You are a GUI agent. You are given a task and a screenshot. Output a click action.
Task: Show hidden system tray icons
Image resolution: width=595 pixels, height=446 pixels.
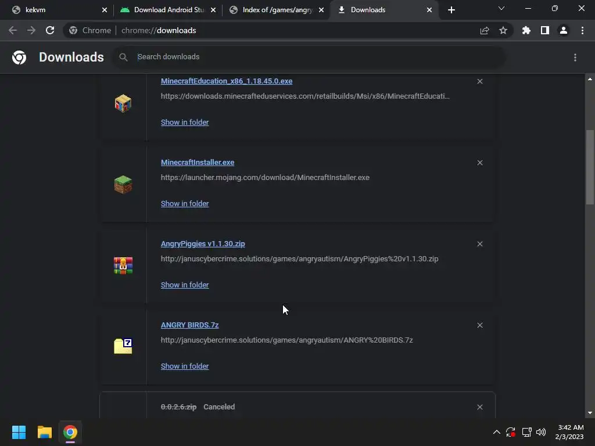(496, 432)
